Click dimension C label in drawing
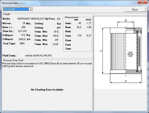The width and height of the screenshot is (149, 113). 101,51
